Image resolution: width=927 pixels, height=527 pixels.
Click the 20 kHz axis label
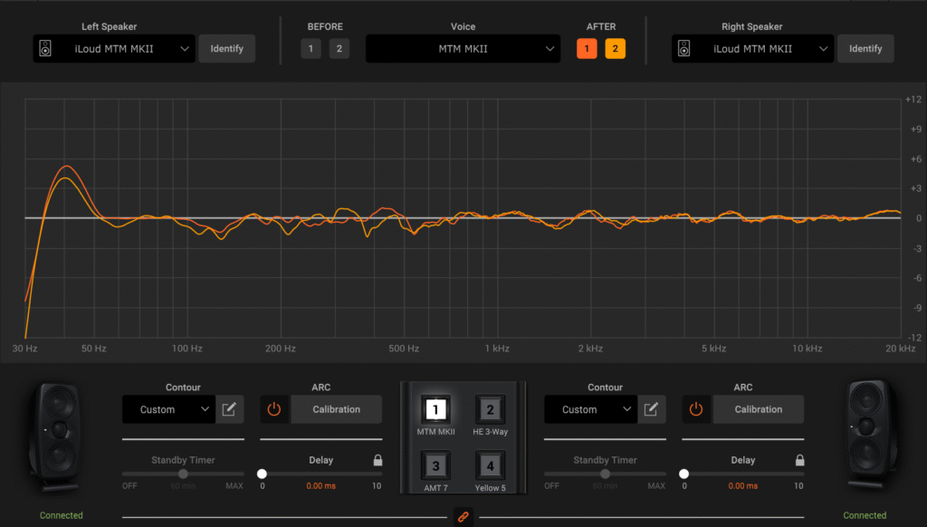click(901, 349)
